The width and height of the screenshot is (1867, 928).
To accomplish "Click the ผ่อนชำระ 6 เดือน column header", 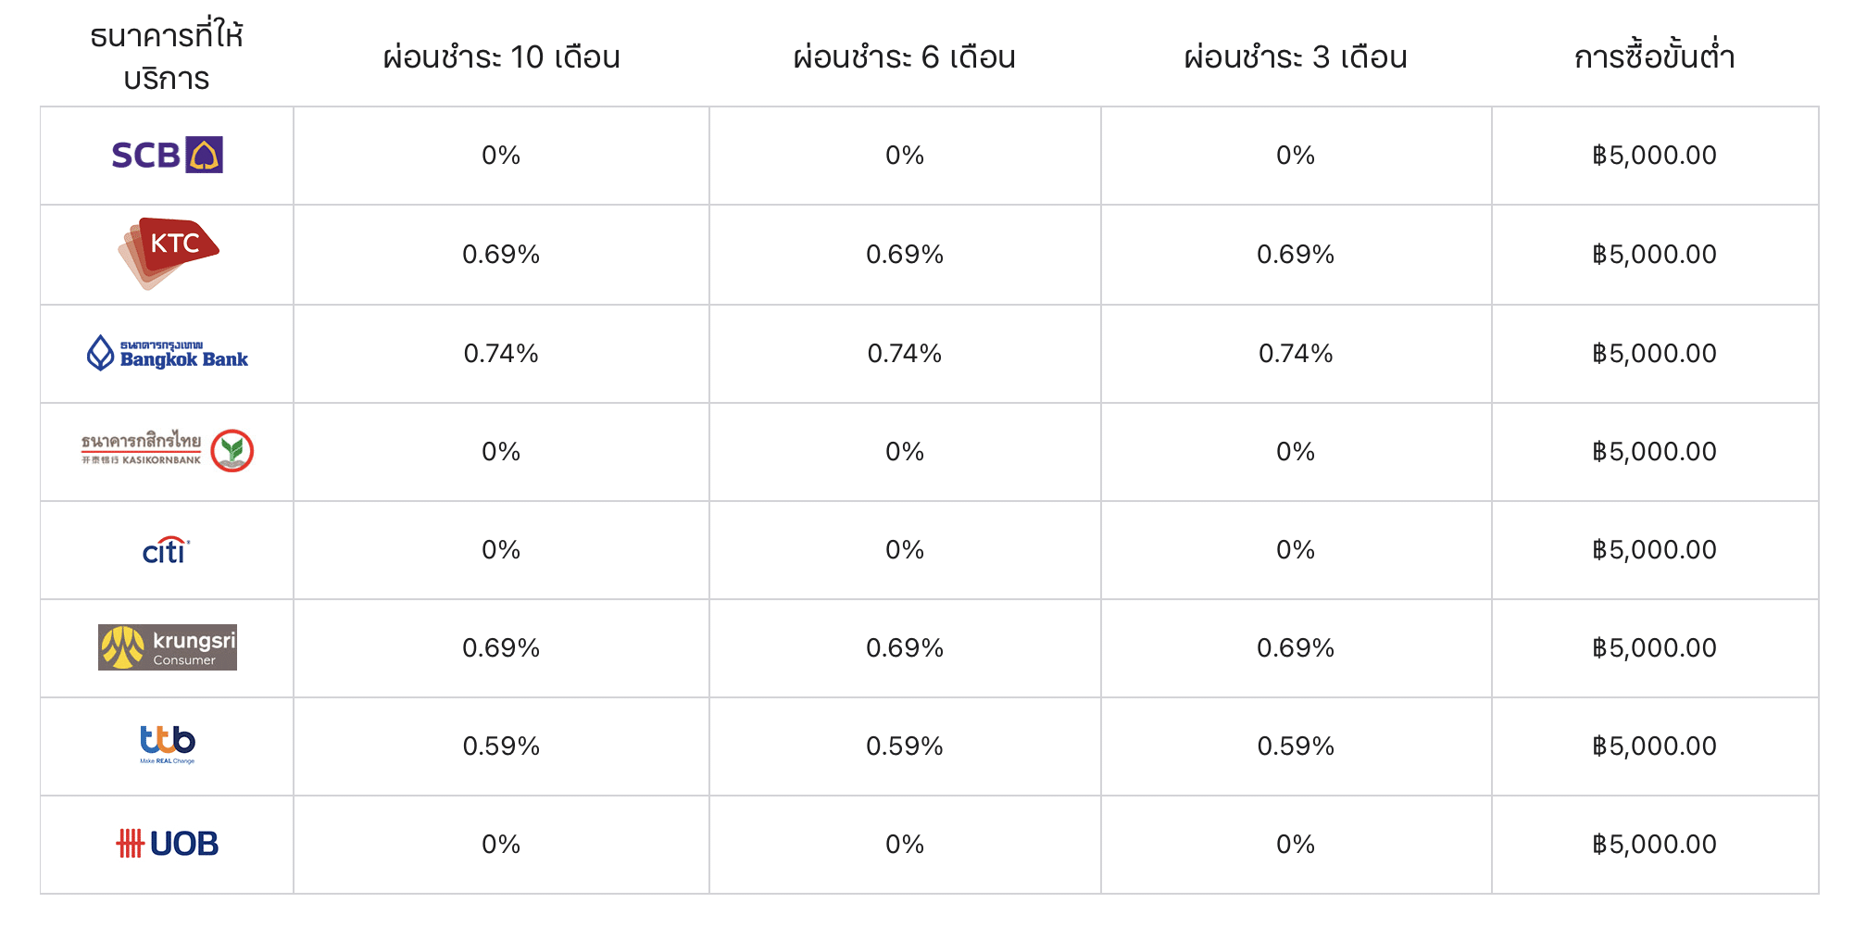I will [905, 56].
